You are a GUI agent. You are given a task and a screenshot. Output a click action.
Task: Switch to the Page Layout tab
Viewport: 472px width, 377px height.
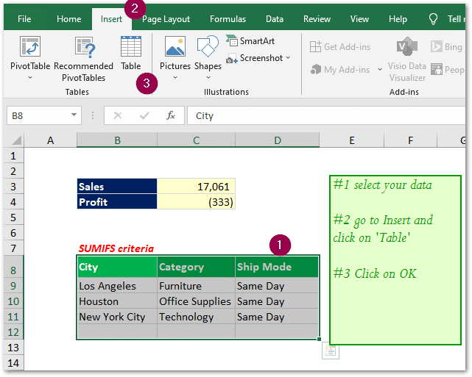tap(166, 19)
